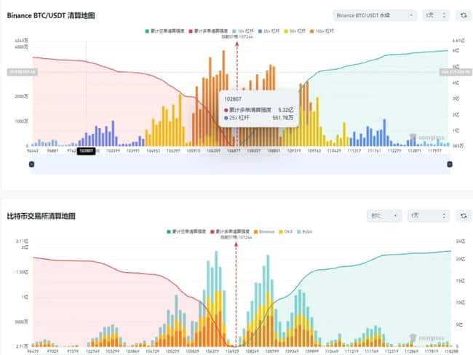Open the Binance BTC/USDT perpetual pair dropdown
Viewport: 473px width, 355px height.
(375, 15)
